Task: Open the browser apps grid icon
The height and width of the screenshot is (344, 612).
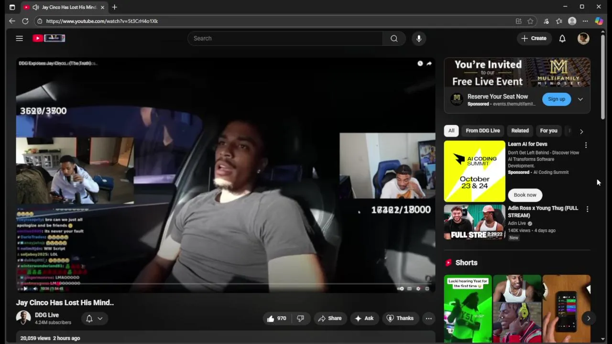Action: 518,21
